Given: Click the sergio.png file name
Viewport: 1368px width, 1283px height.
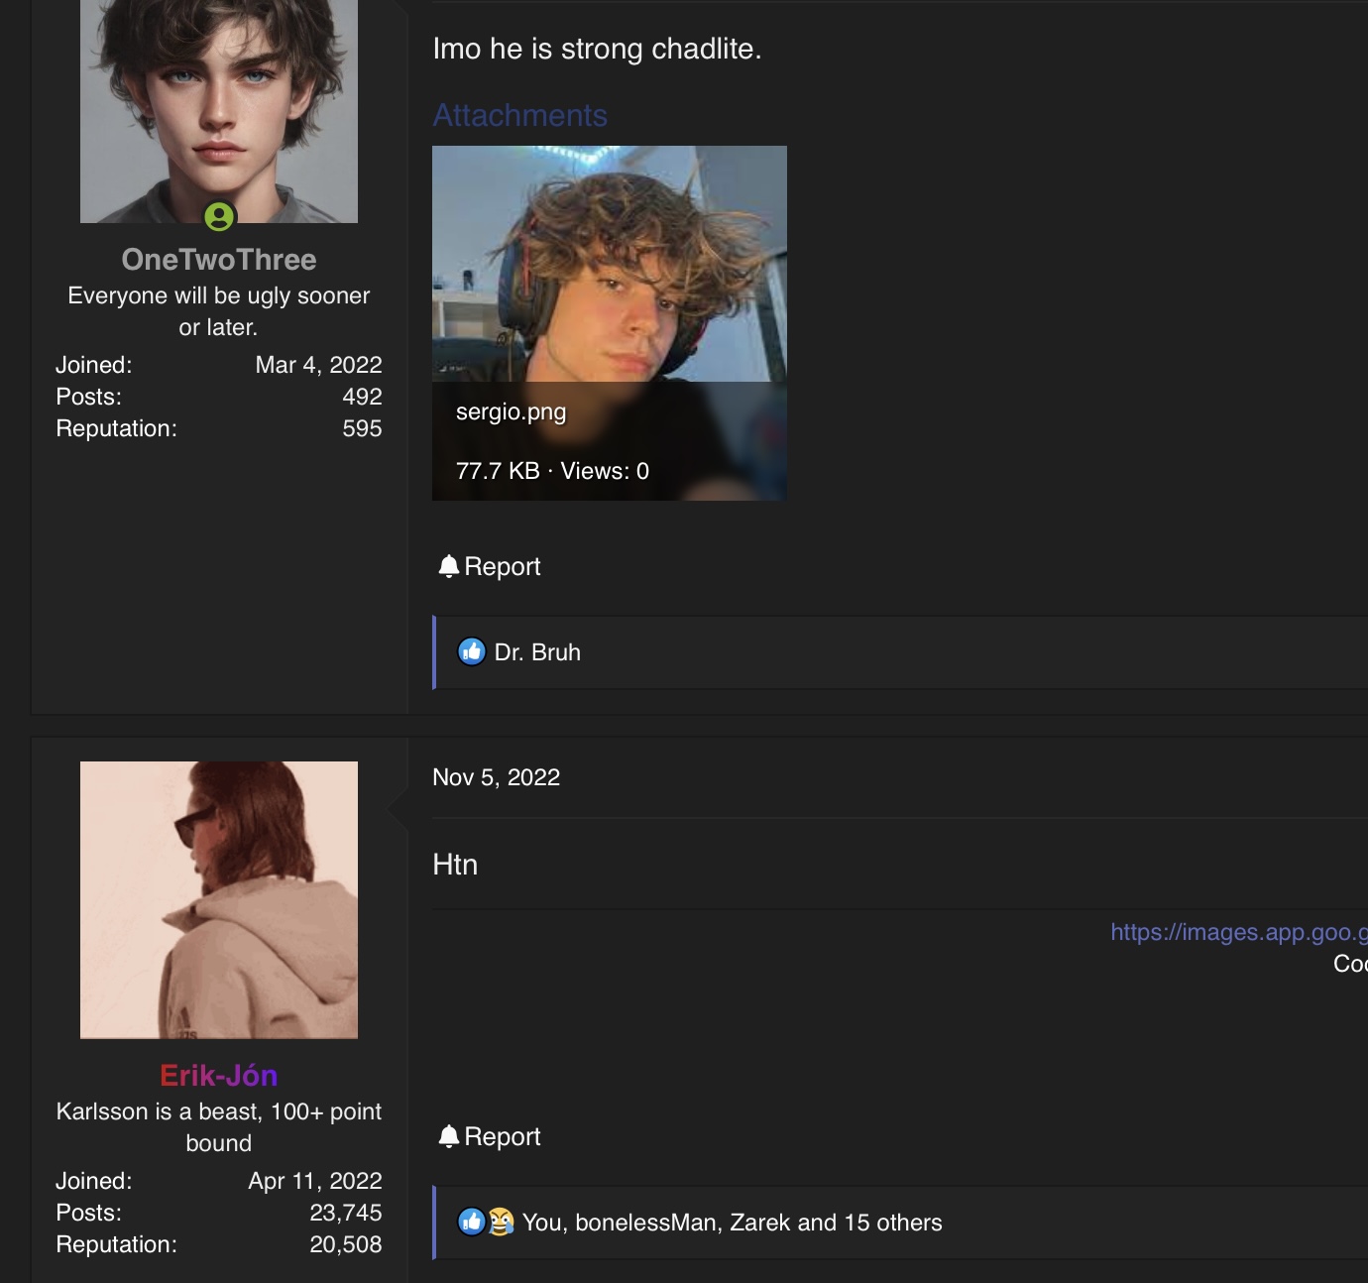Looking at the screenshot, I should click(x=512, y=412).
